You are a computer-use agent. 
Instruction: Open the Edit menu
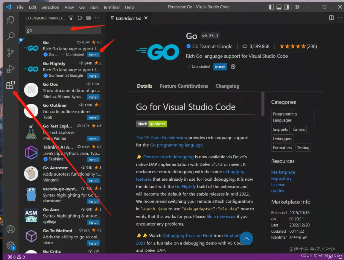[32, 7]
